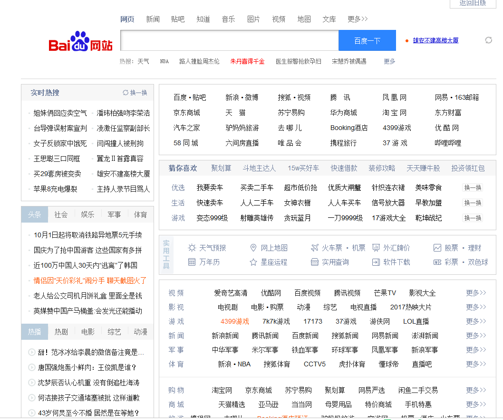503x420 pixels.
Task: Switch to the 聚划算 tab
Action: [221, 168]
